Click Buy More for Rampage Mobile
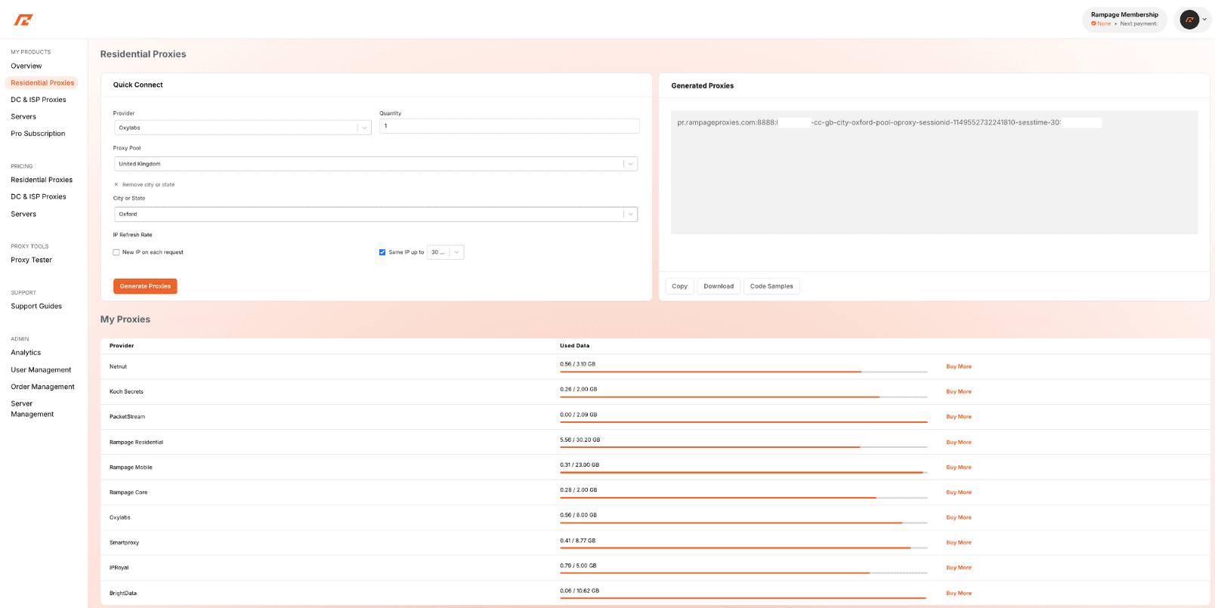Image resolution: width=1215 pixels, height=608 pixels. (x=959, y=468)
